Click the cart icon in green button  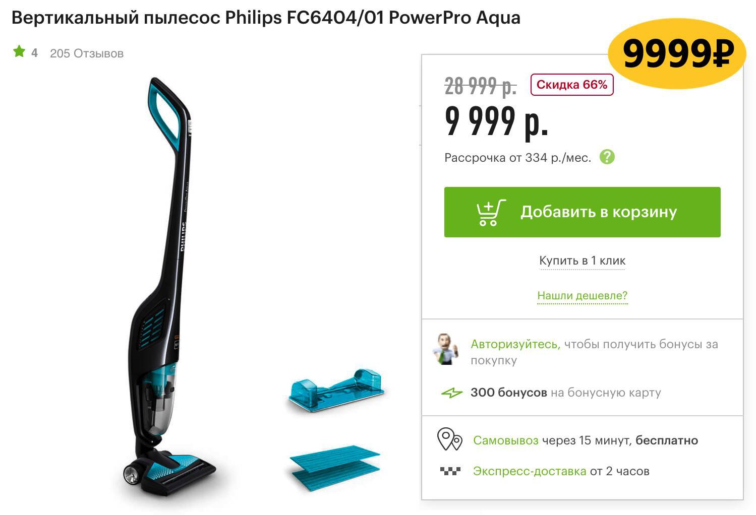[x=491, y=213]
